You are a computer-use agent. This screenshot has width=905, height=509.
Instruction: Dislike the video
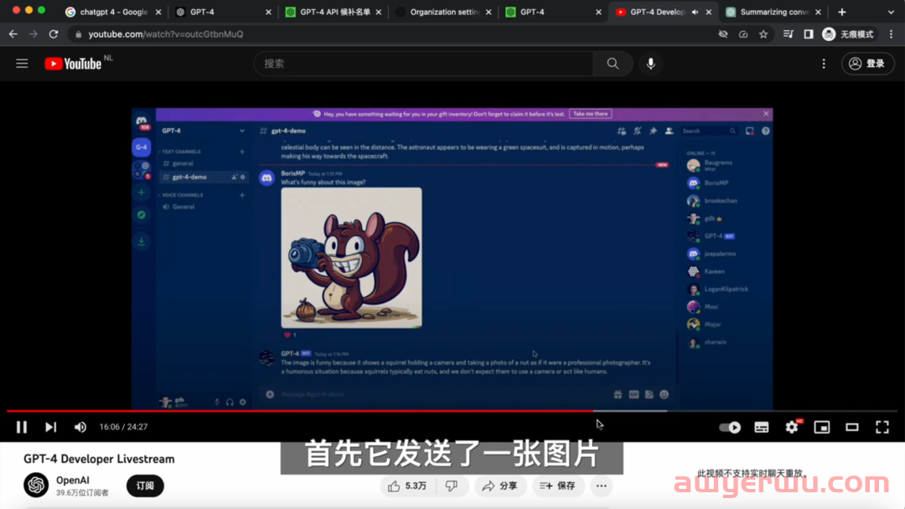[452, 486]
